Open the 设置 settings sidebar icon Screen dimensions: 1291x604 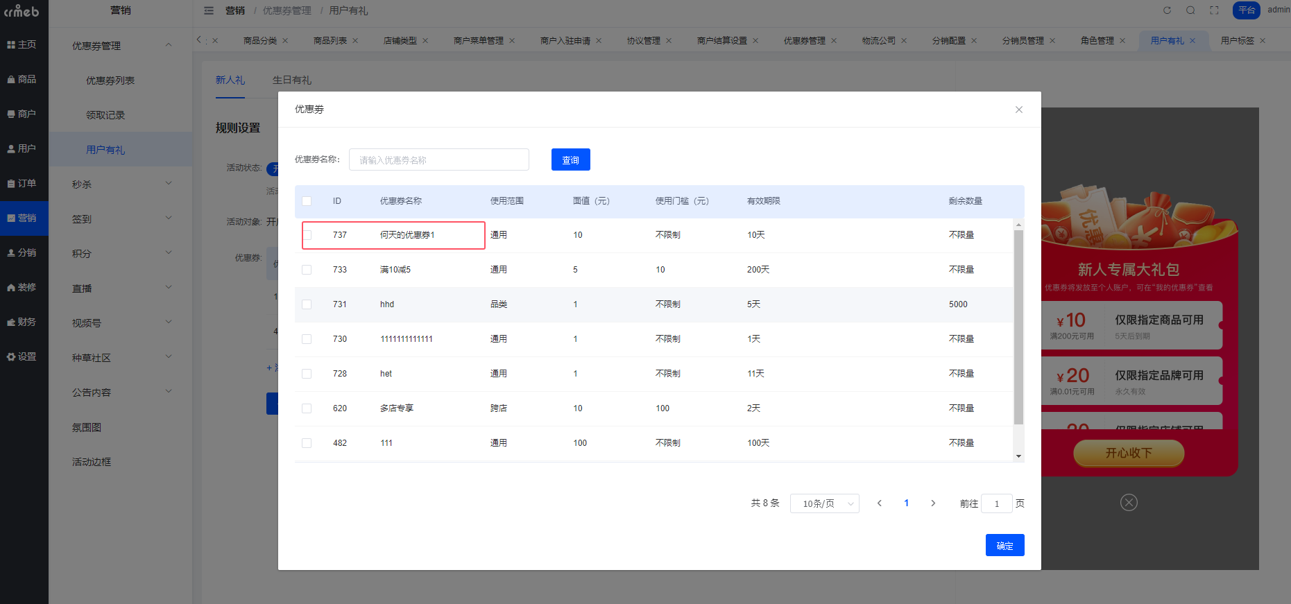tap(22, 356)
